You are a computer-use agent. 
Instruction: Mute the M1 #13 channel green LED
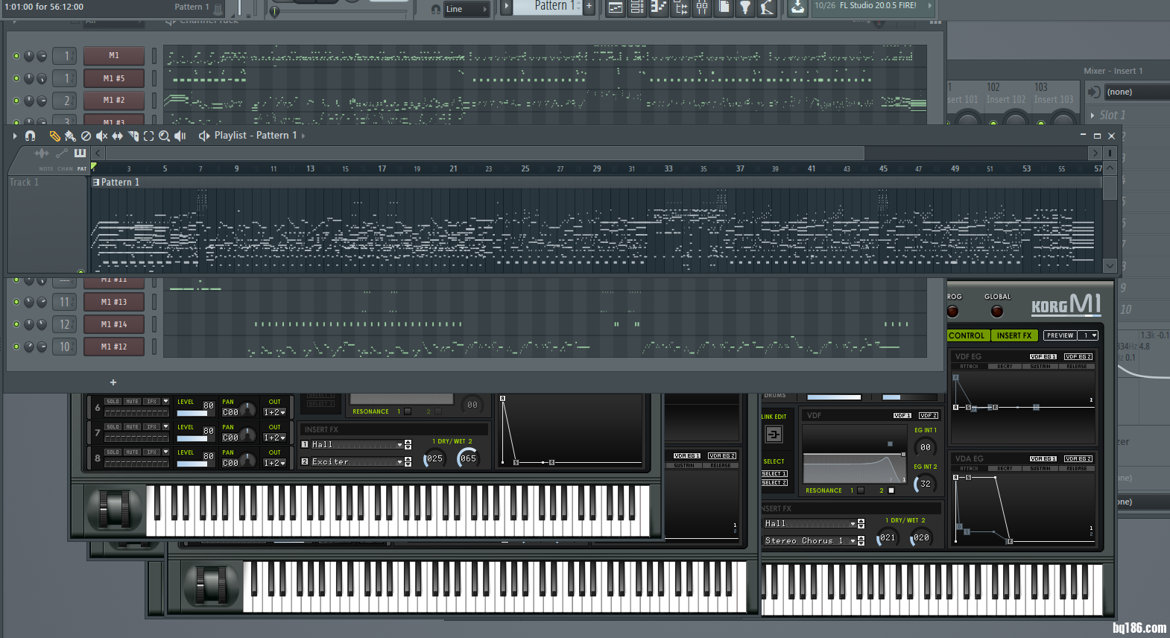point(16,302)
